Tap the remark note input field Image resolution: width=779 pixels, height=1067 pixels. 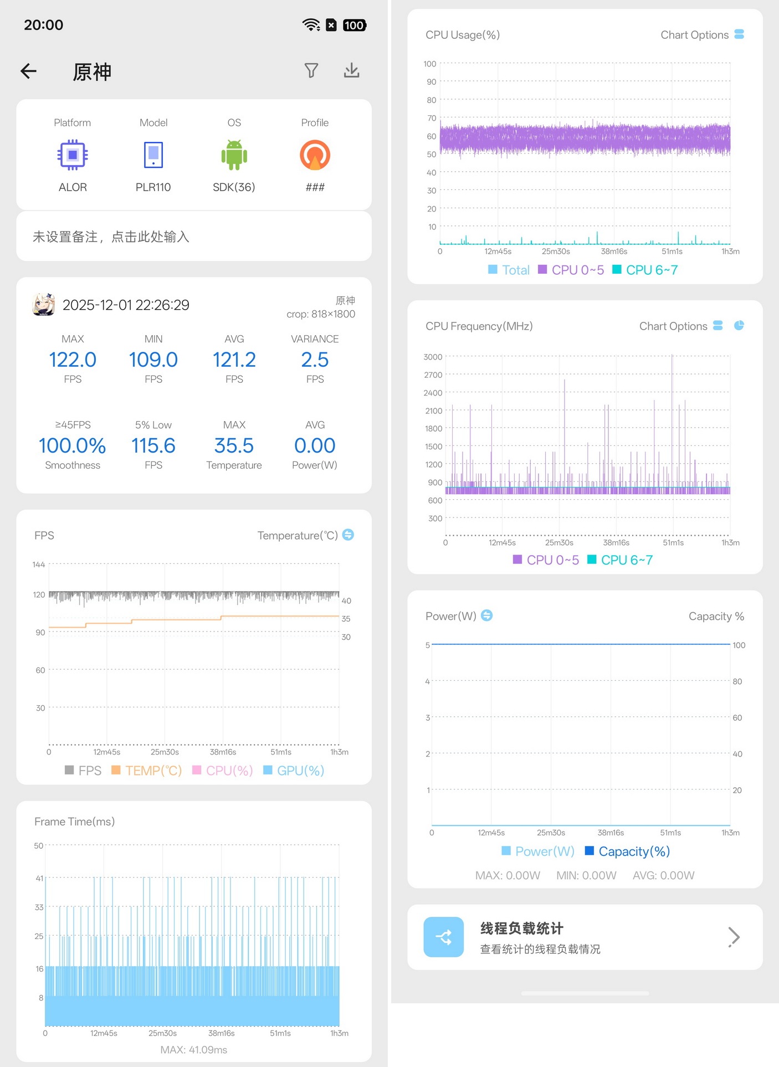(x=194, y=237)
